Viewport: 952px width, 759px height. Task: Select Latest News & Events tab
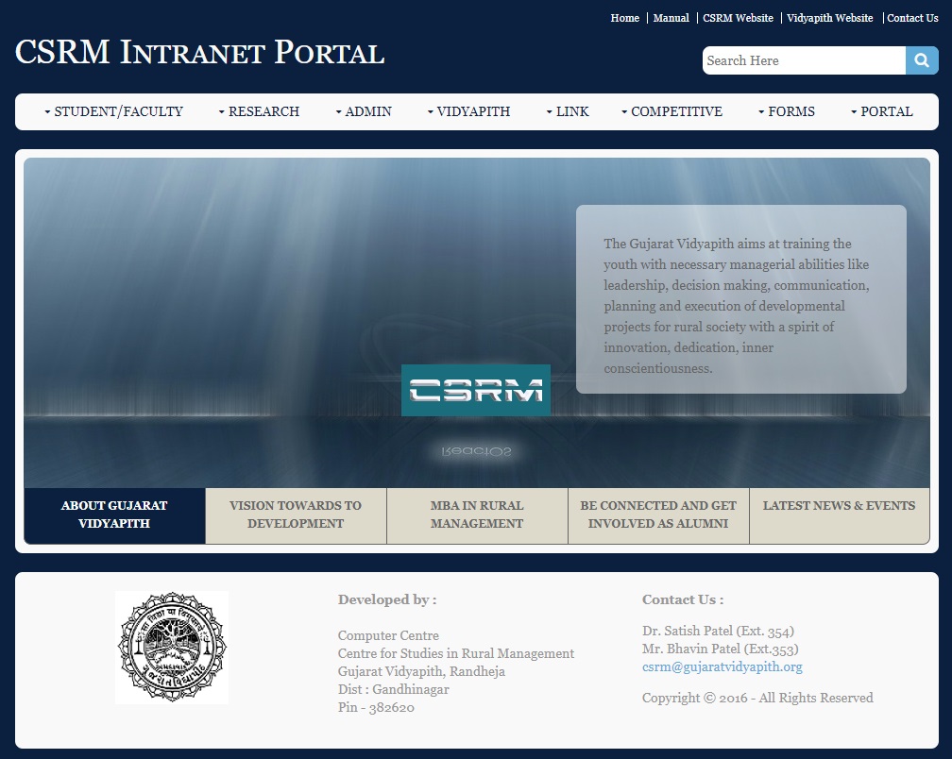[839, 515]
